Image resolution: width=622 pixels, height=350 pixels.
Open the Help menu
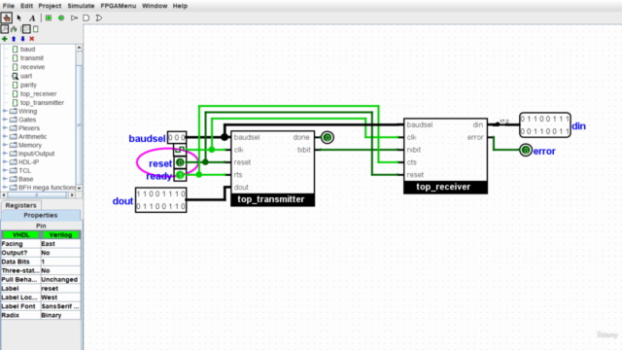point(180,6)
